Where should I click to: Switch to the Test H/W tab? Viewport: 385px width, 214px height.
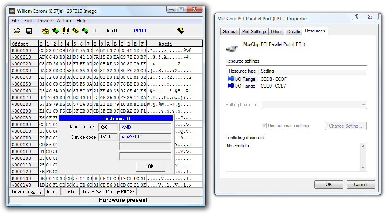[92, 192]
